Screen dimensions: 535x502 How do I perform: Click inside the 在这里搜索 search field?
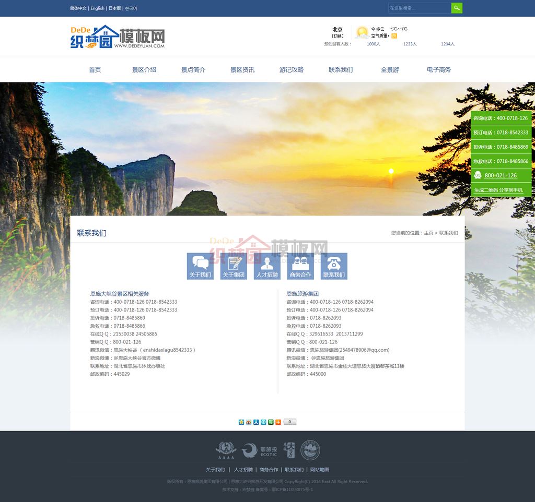419,8
